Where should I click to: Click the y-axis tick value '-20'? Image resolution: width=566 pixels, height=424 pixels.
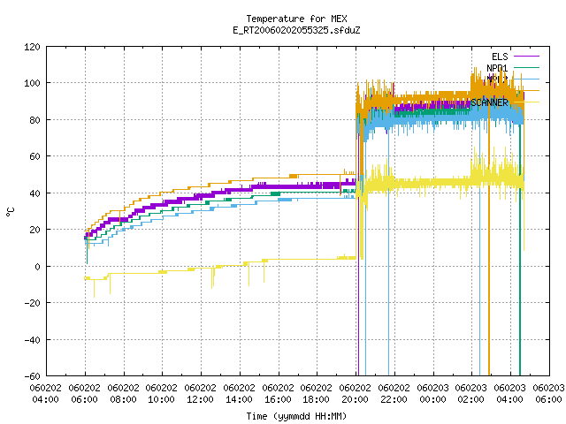click(32, 303)
